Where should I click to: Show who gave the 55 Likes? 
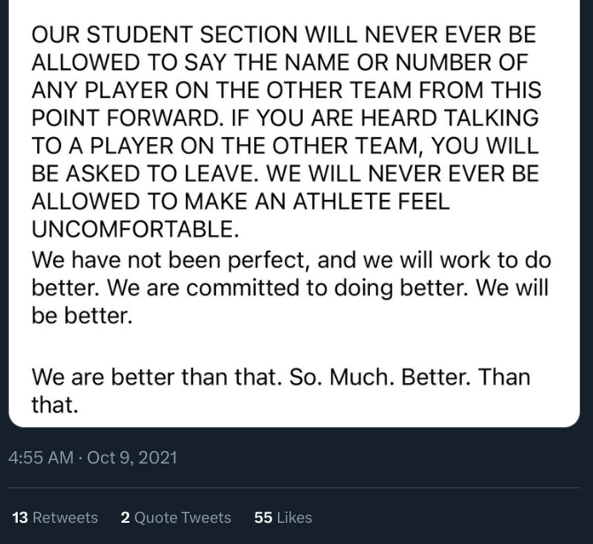pyautogui.click(x=283, y=517)
